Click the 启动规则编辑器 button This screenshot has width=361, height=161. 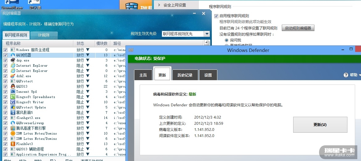298,28
